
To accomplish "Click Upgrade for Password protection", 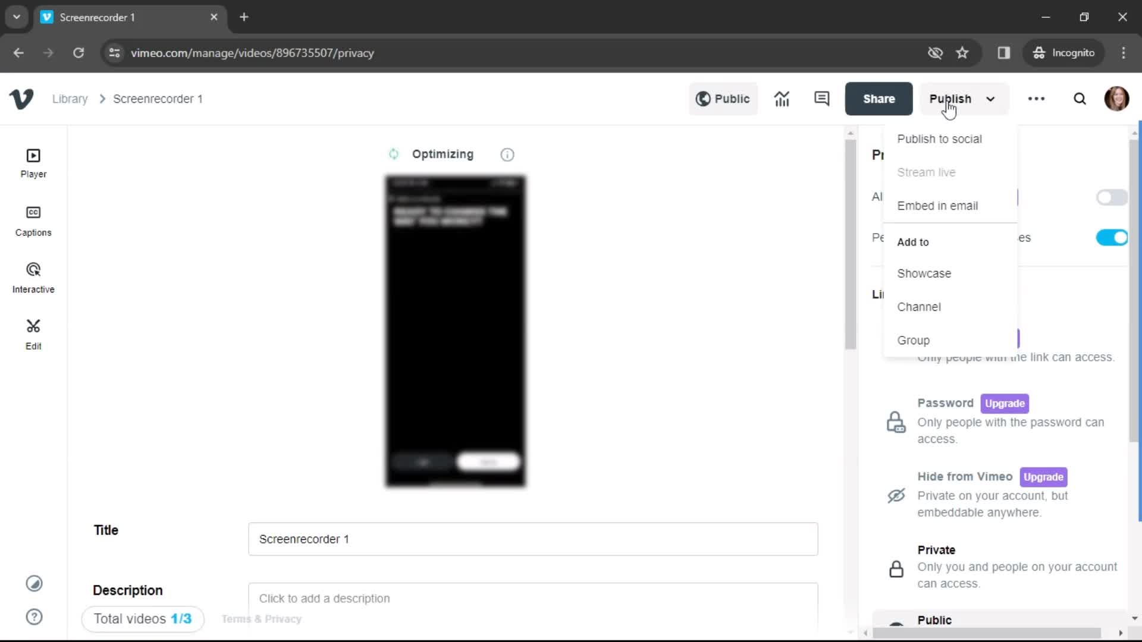I will (1006, 402).
